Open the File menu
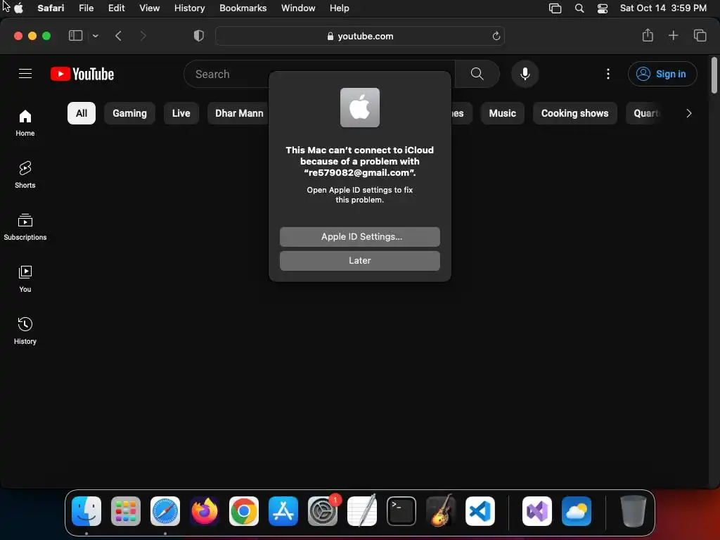The height and width of the screenshot is (540, 720). (86, 8)
